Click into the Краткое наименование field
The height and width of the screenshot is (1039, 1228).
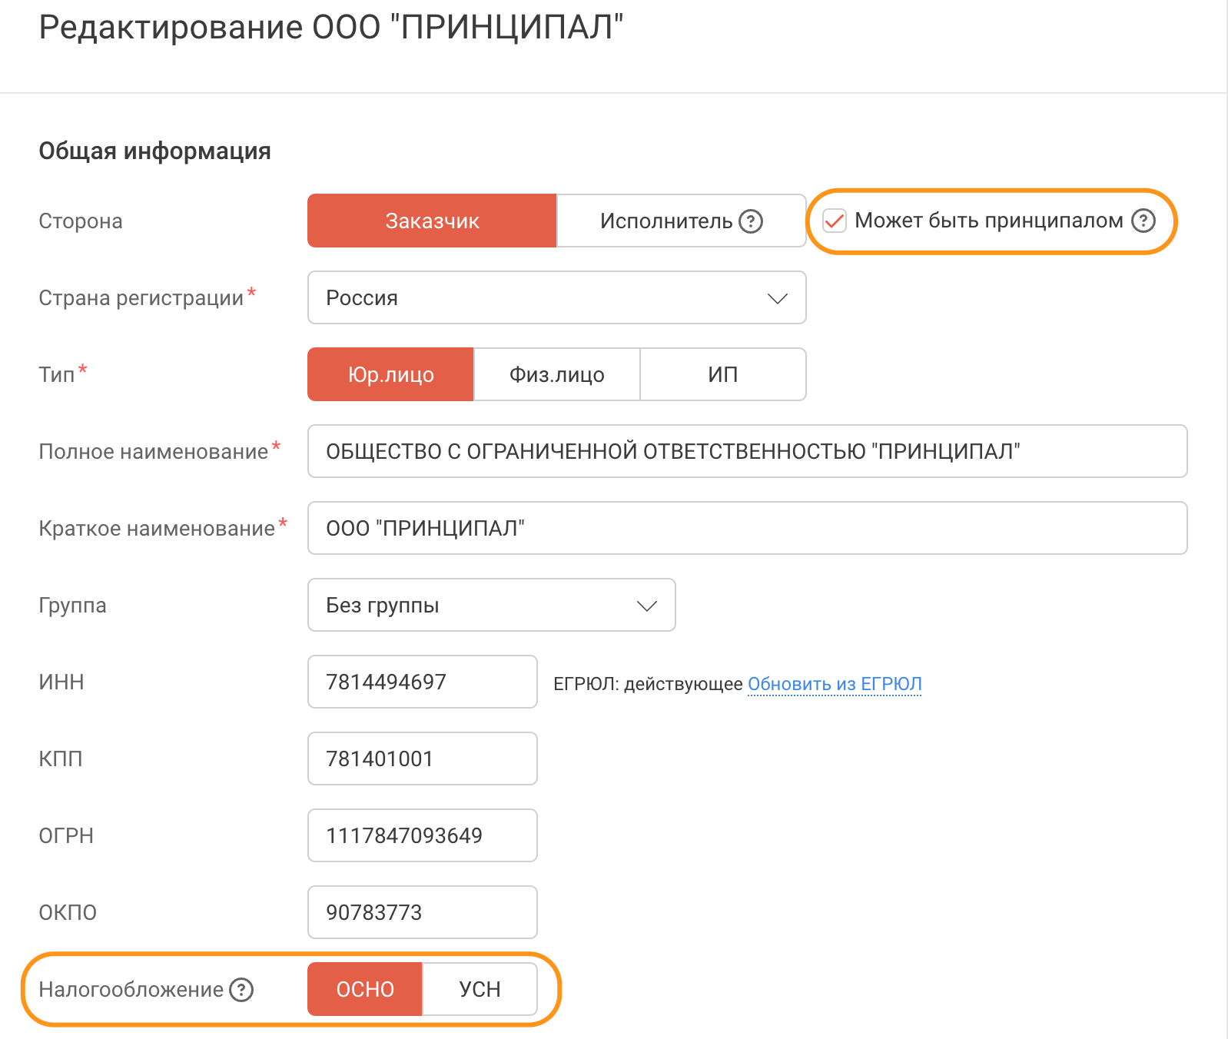pos(747,528)
